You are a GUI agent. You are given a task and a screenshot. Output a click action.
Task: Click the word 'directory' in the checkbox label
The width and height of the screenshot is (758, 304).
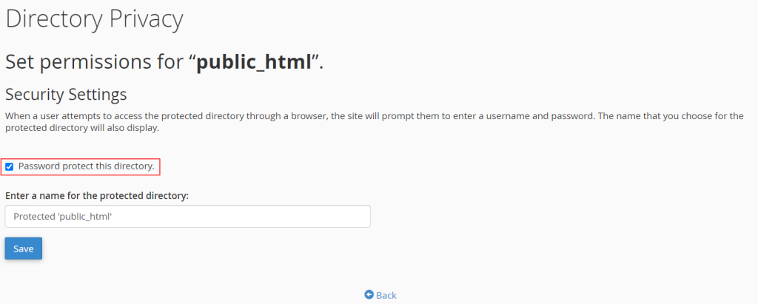click(x=134, y=166)
